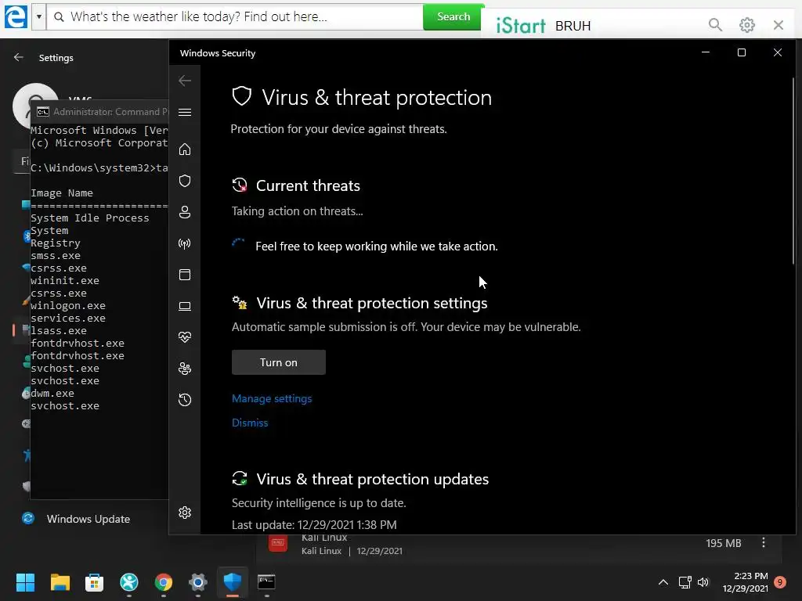Viewport: 802px width, 601px height.
Task: Go to Home in Windows Security sidebar
Action: pyautogui.click(x=185, y=149)
